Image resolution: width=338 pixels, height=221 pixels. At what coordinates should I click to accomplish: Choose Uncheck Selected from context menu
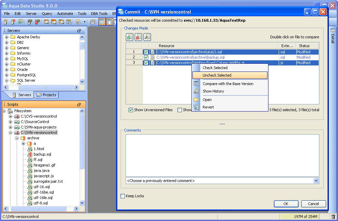point(230,75)
